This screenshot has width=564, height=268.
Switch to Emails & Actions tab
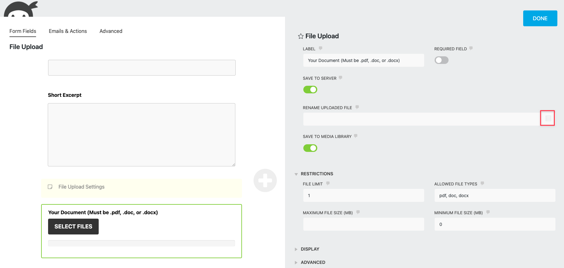coord(68,31)
